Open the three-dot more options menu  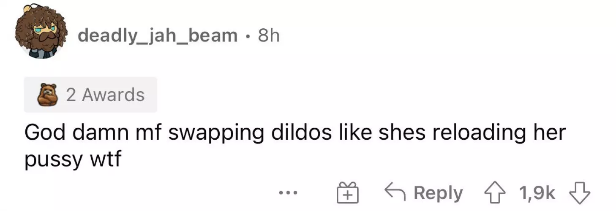coord(289,194)
